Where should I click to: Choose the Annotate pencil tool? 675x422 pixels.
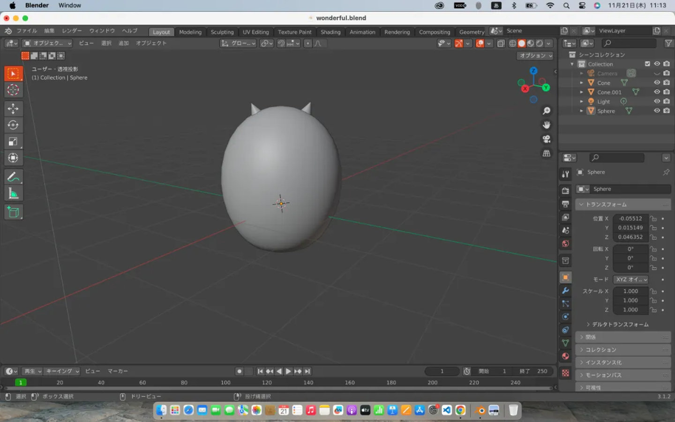click(13, 177)
